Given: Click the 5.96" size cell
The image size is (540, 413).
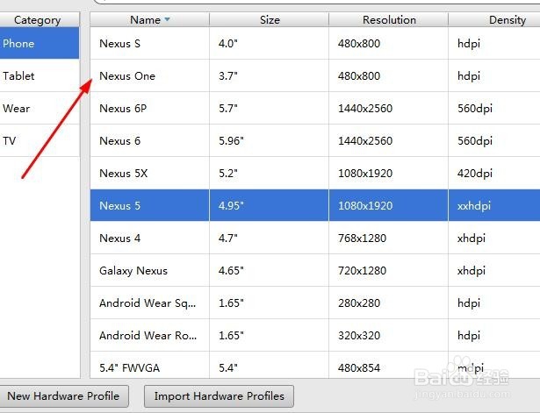Looking at the screenshot, I should [270, 140].
